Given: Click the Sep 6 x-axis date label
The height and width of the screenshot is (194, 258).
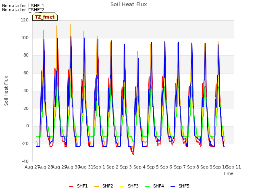Looking at the screenshot, I should (166, 167).
